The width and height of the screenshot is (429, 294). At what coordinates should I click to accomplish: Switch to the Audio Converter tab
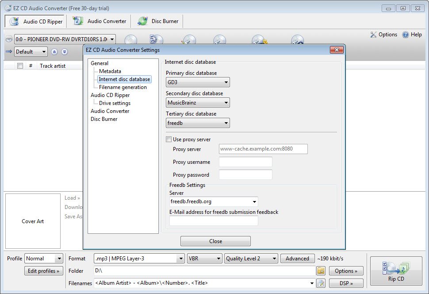(100, 21)
